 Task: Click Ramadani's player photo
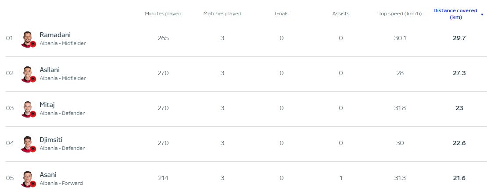click(x=28, y=39)
